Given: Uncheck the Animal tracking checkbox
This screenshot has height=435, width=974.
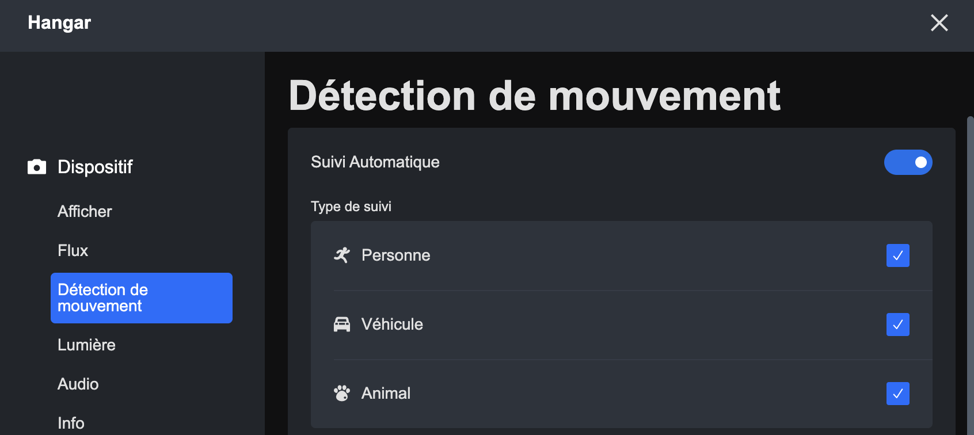Looking at the screenshot, I should [x=897, y=394].
